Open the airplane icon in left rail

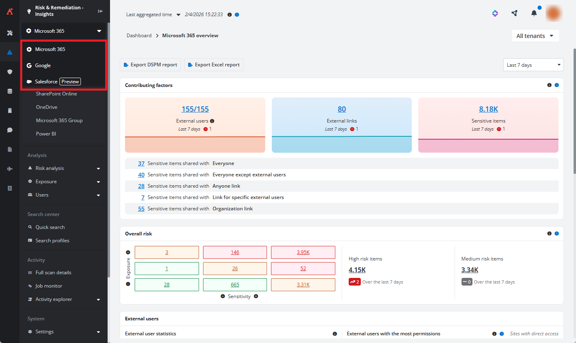pyautogui.click(x=10, y=169)
